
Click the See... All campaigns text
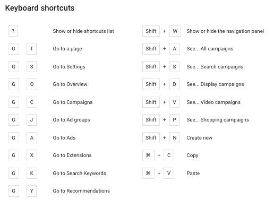[210, 49]
